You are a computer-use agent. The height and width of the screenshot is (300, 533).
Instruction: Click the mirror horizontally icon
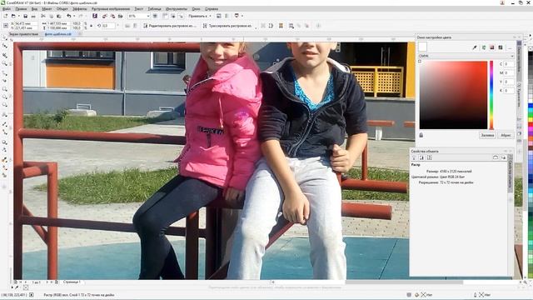click(127, 26)
